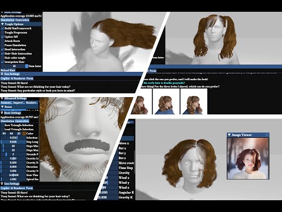Enable the Toogle Preprocess checkbox
This screenshot has height=212, width=282.
[x=2, y=32]
